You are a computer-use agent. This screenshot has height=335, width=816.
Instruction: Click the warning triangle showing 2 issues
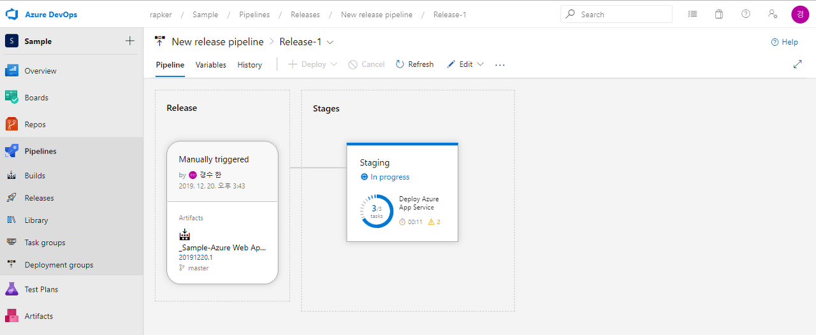coord(431,222)
